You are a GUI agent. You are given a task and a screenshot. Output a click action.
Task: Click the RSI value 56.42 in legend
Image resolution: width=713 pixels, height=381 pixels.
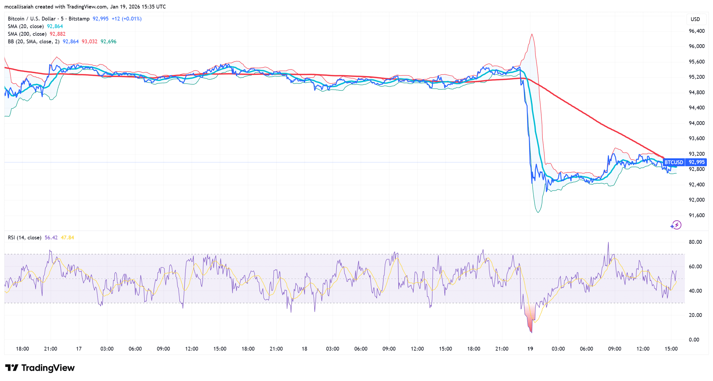(x=51, y=238)
